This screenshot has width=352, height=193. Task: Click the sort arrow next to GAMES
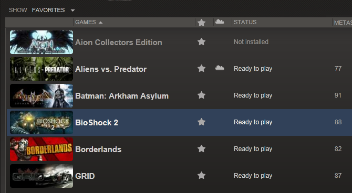[100, 23]
